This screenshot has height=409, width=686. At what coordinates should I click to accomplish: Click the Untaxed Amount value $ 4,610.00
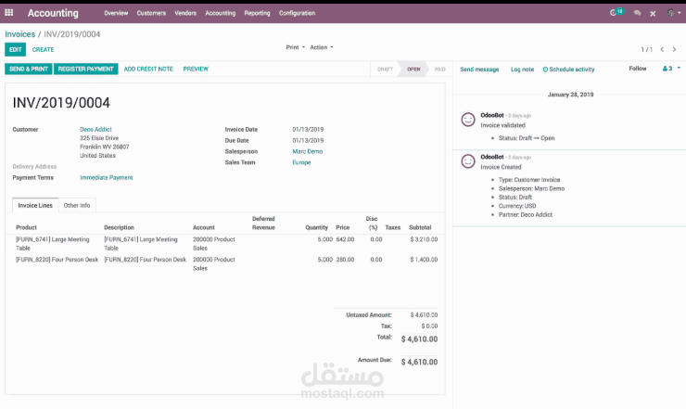click(424, 314)
